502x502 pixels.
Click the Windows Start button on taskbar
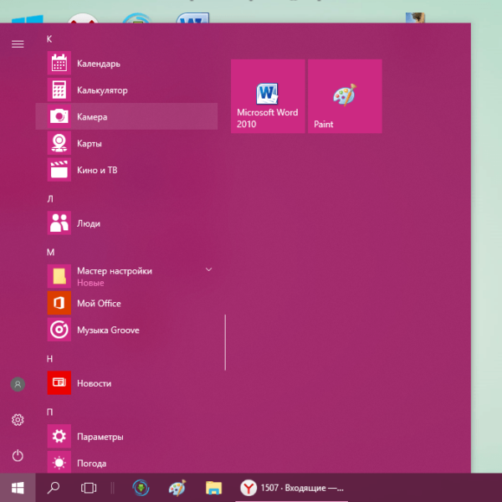coord(18,488)
